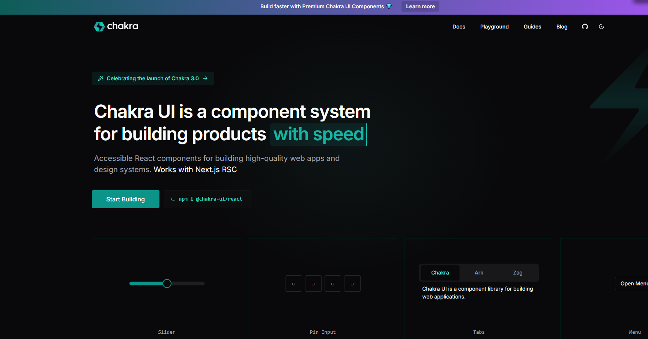This screenshot has height=339, width=648.
Task: Click the second pin input box
Action: (x=313, y=283)
